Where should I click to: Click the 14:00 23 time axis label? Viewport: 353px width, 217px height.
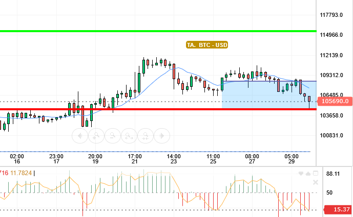tap(174, 159)
